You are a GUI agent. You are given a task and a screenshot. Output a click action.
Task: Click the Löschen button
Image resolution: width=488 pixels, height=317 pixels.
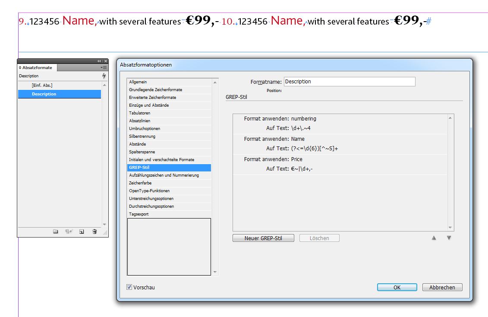(x=319, y=238)
